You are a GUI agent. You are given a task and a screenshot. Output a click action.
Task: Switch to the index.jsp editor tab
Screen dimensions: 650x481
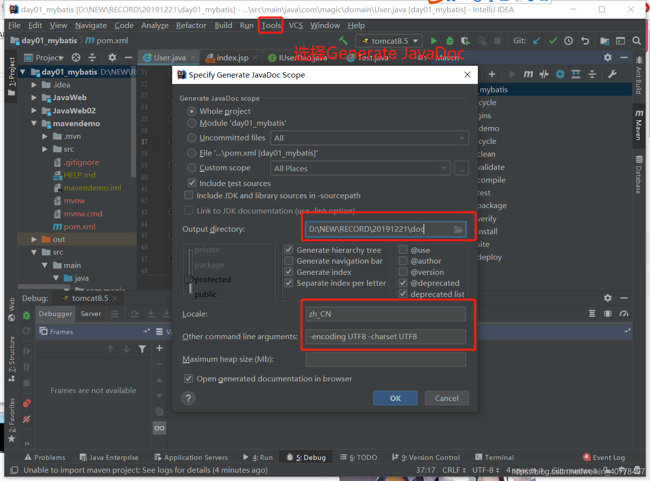[232, 57]
